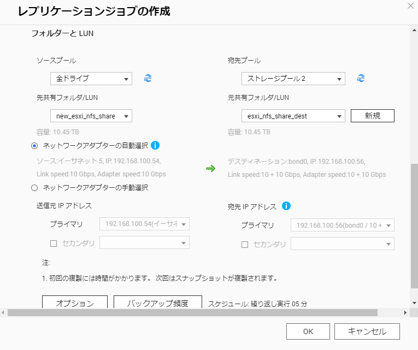Open the source pool dropdown
The width and height of the screenshot is (418, 350).
coord(91,79)
